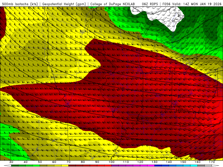Select the bright red swatch just below 100
This screenshot has width=223, height=167.
pos(108,166)
